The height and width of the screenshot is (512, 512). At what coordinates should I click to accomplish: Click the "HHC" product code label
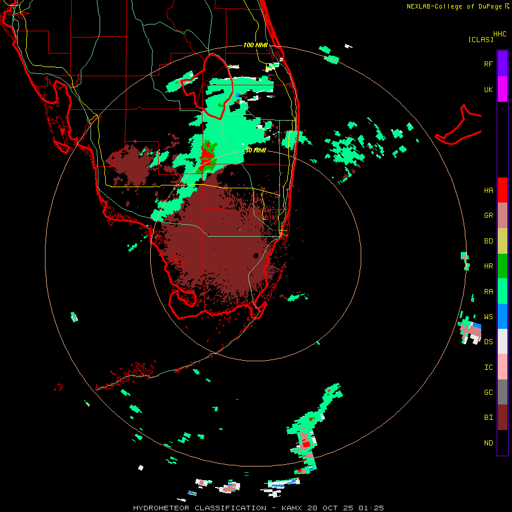[499, 34]
